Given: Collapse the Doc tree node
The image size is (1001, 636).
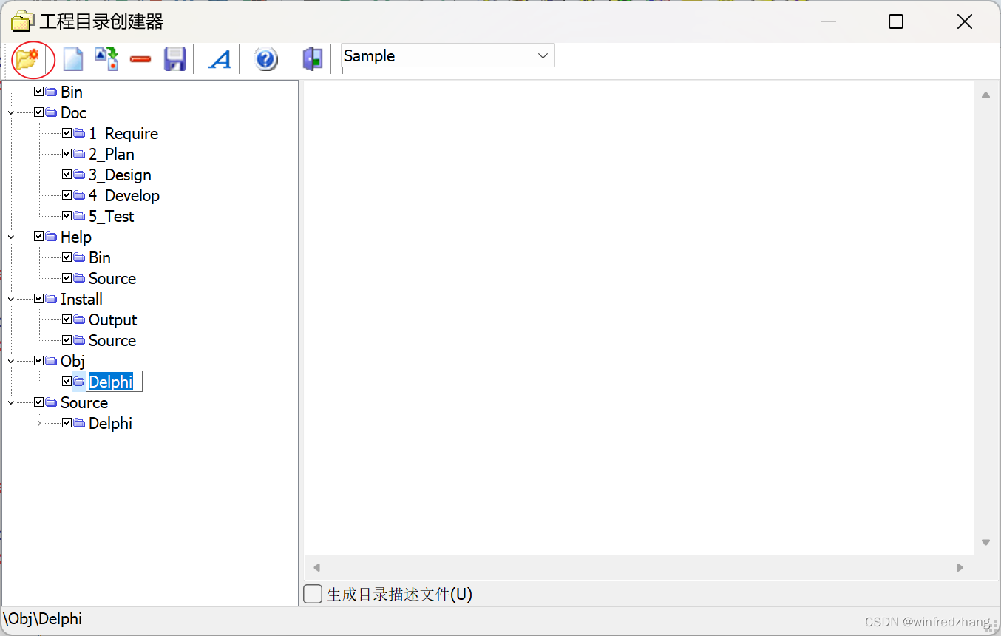Looking at the screenshot, I should pos(11,113).
